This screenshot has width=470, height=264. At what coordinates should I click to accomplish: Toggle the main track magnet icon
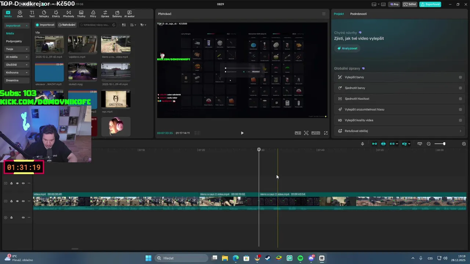[x=375, y=144]
